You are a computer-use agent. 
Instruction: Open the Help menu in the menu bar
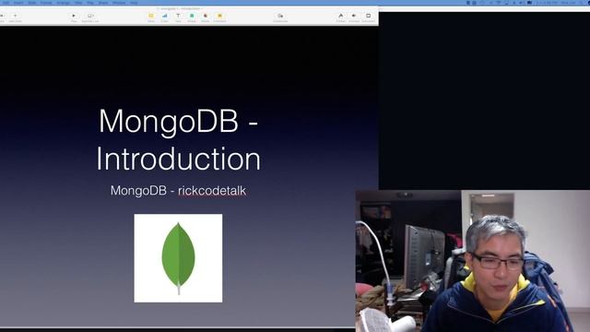pyautogui.click(x=134, y=3)
